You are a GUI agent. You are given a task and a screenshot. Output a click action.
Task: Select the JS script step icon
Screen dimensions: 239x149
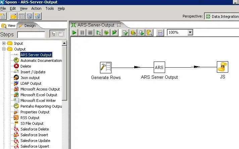coord(223,67)
